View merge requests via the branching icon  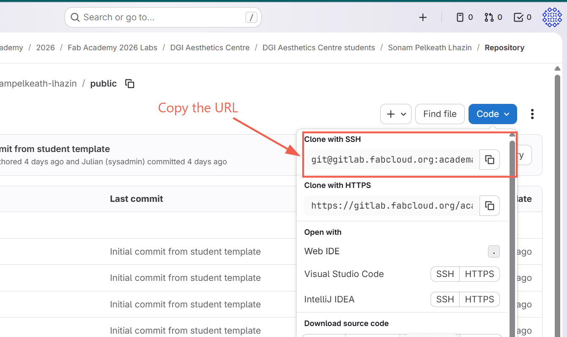pos(493,17)
